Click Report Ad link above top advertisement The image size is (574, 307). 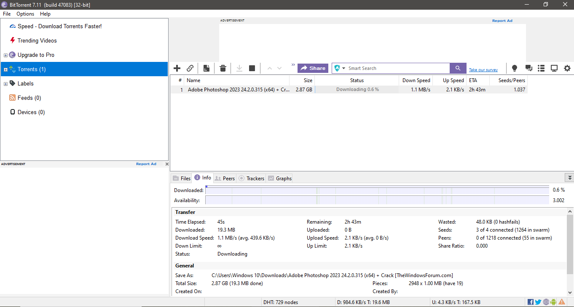pyautogui.click(x=502, y=21)
